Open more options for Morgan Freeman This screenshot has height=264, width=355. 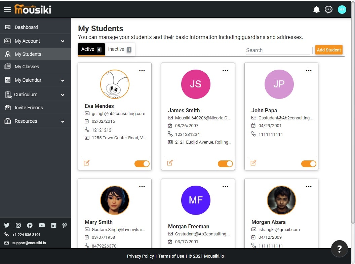point(225,186)
